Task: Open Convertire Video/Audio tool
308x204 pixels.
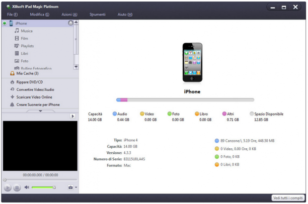Action: 35,89
